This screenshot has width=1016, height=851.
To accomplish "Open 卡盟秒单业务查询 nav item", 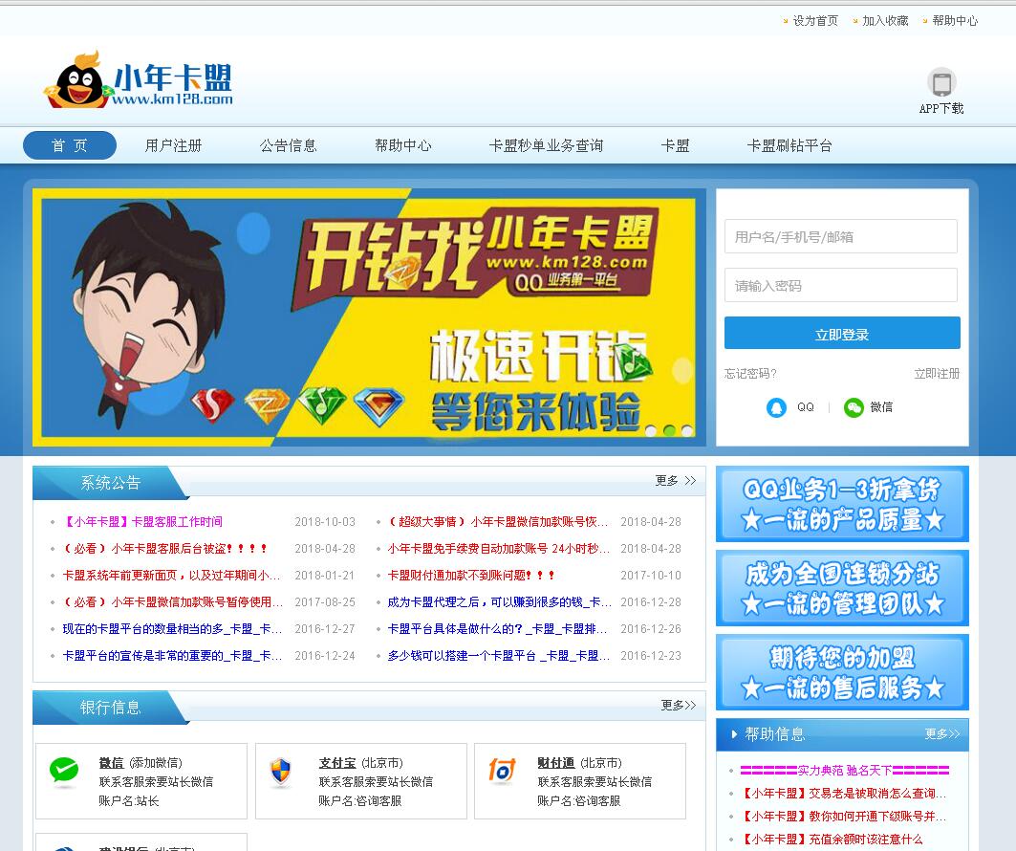I will click(x=546, y=145).
